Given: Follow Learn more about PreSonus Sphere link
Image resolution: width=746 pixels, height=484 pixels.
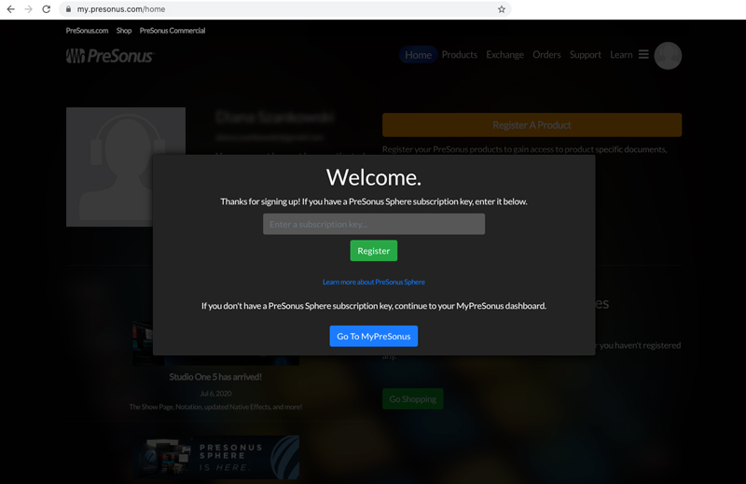Looking at the screenshot, I should pyautogui.click(x=374, y=282).
